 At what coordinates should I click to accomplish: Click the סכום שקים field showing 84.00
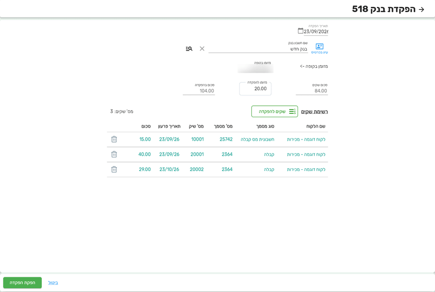coord(312,91)
